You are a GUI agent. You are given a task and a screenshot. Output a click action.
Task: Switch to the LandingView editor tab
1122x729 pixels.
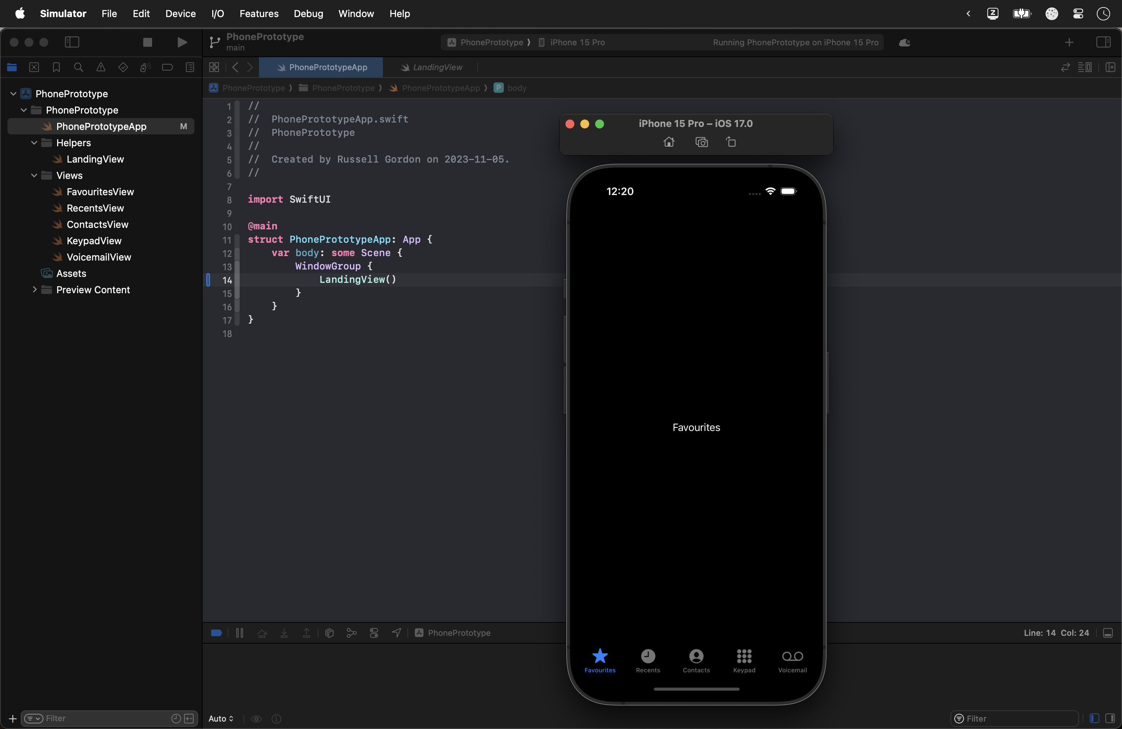[x=437, y=68]
